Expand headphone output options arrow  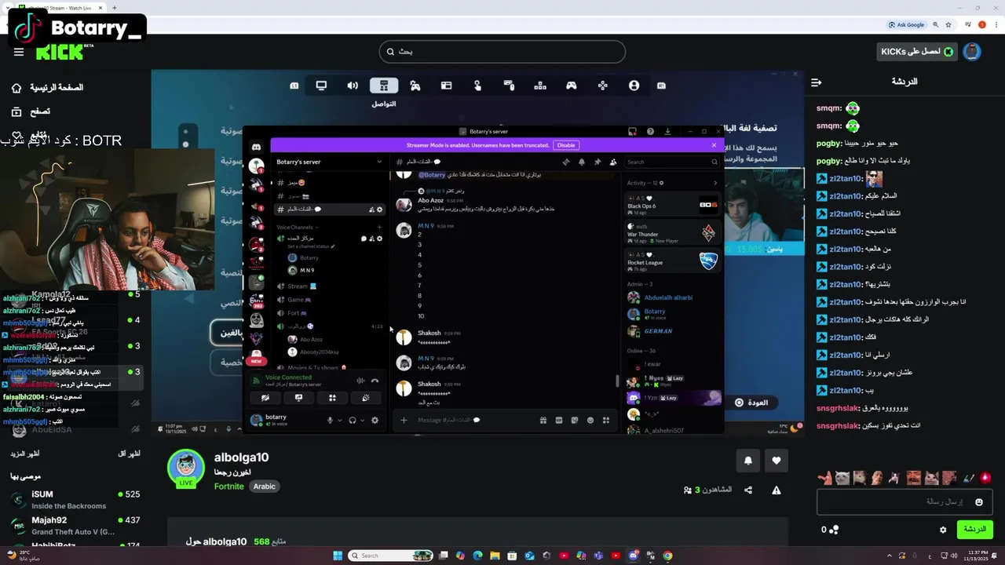362,420
